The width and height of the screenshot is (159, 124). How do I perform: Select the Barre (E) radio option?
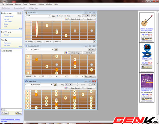[x=35, y=42]
